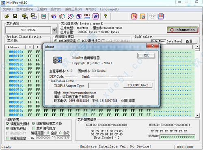The image size is (203, 150).
Task: Click the 25 flash detect toolbar icon
Action: pyautogui.click(x=70, y=16)
